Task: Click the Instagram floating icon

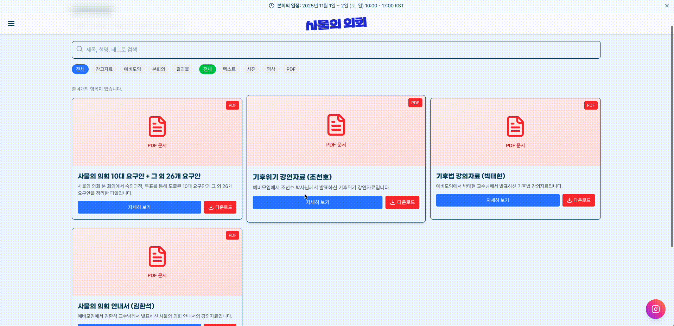Action: tap(655, 309)
